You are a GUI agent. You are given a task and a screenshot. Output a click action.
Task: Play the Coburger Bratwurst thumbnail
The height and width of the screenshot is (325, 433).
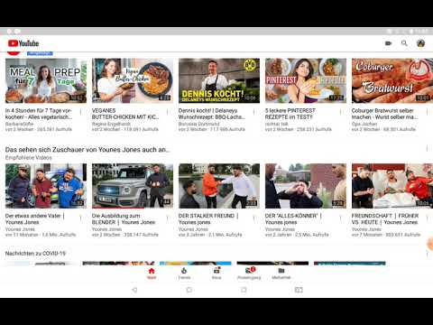point(392,80)
